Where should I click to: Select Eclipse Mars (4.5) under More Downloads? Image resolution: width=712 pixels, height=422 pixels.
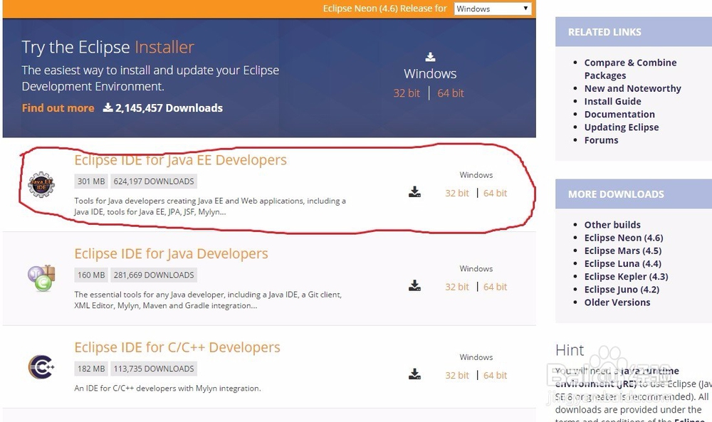point(622,250)
